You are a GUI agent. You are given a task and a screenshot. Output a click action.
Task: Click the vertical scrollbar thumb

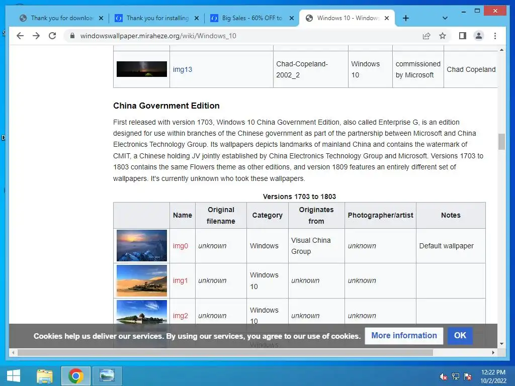click(x=501, y=141)
